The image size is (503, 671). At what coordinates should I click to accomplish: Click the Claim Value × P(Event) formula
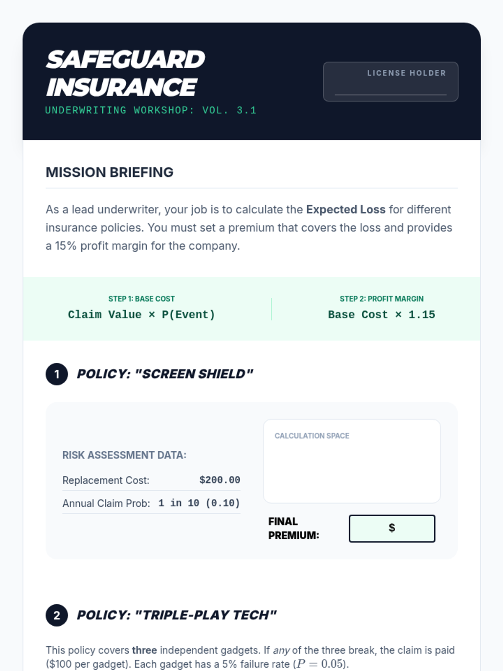click(142, 315)
